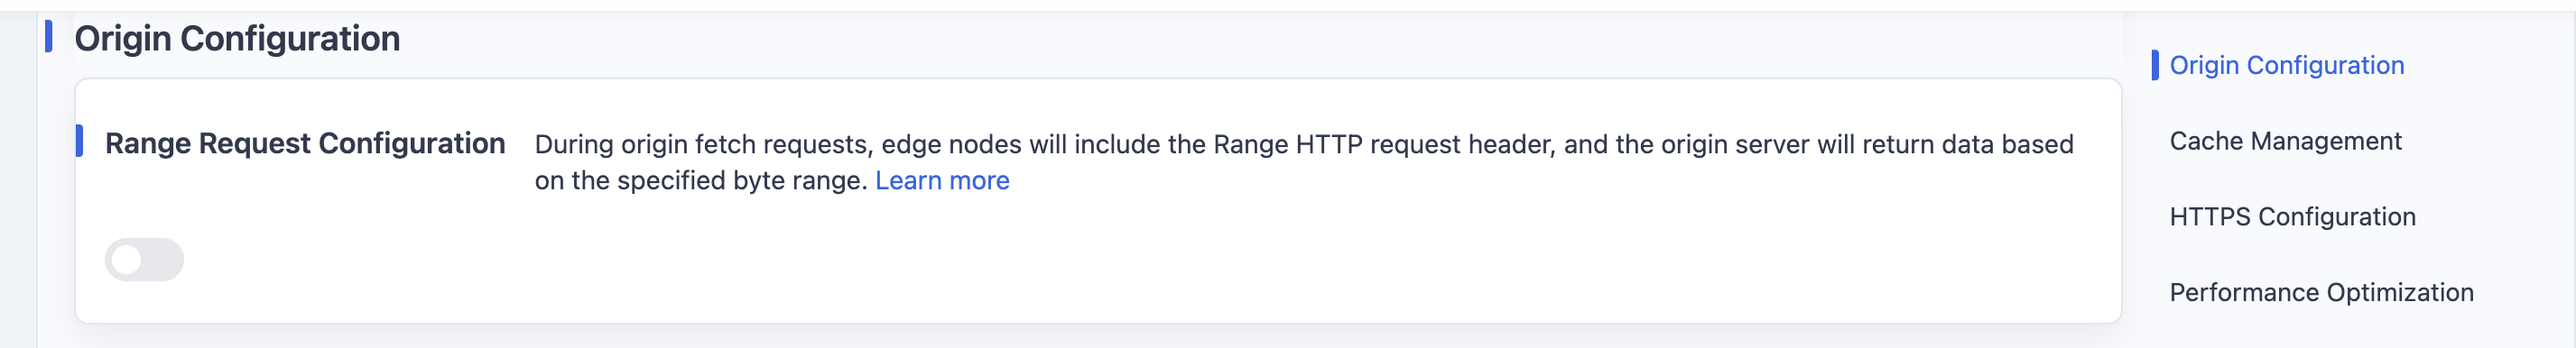Click the Range Request Configuration title

[x=305, y=143]
